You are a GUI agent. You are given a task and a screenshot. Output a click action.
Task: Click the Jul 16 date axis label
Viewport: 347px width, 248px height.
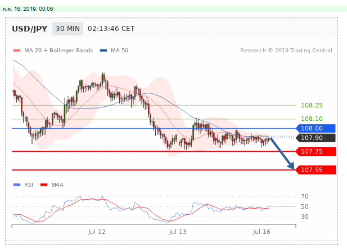coord(262,232)
